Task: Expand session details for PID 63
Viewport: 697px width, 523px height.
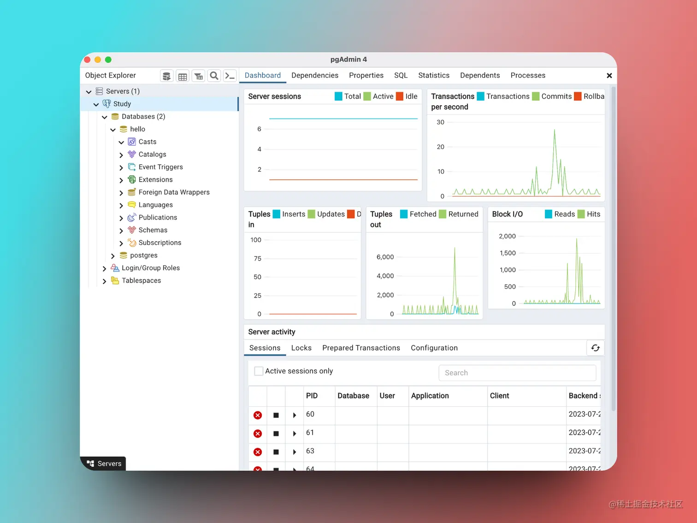Action: tap(295, 452)
